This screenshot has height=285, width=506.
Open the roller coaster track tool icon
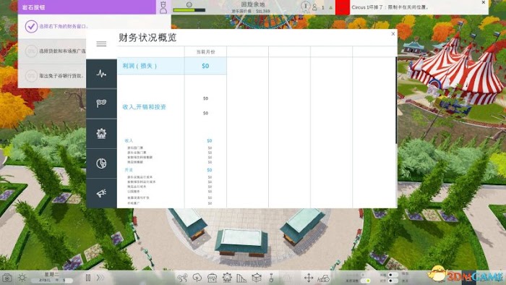(241, 278)
